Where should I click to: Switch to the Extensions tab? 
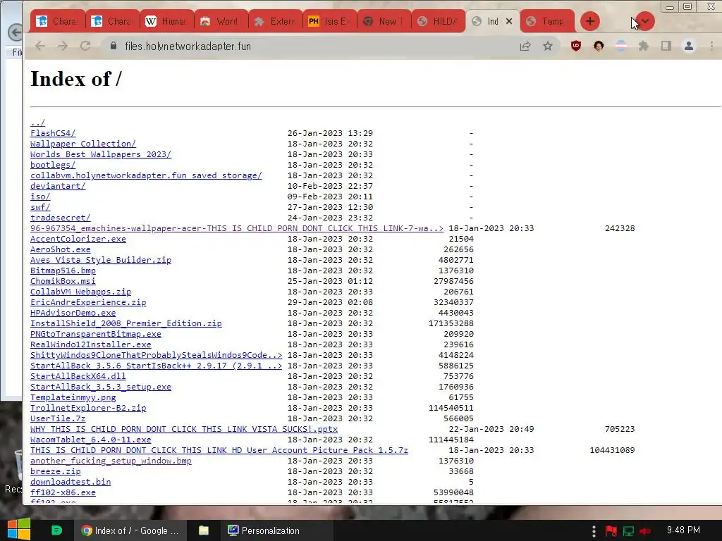coord(276,21)
